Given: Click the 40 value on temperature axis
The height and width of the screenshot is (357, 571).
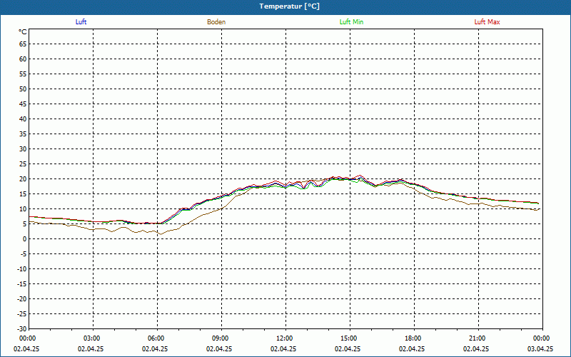Looking at the screenshot, I should (23, 119).
